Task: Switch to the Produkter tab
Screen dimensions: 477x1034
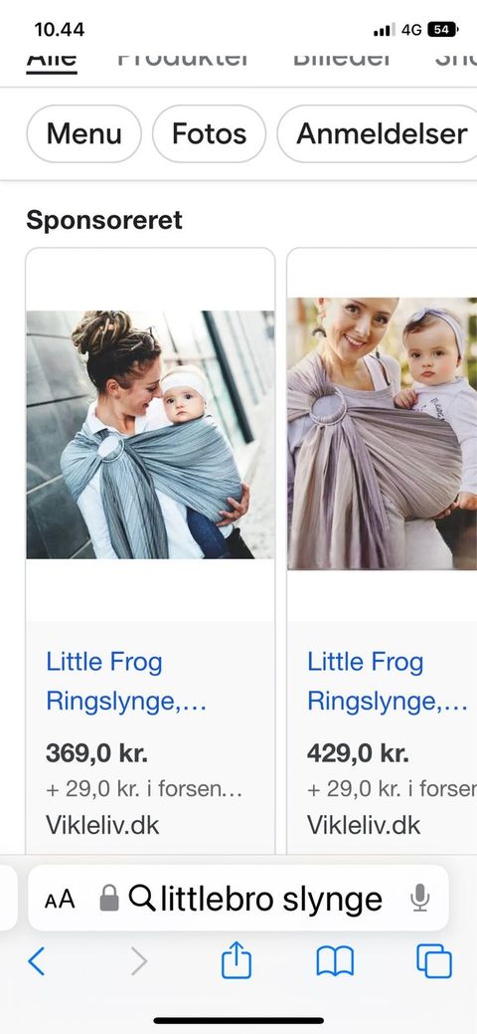Action: pos(183,59)
